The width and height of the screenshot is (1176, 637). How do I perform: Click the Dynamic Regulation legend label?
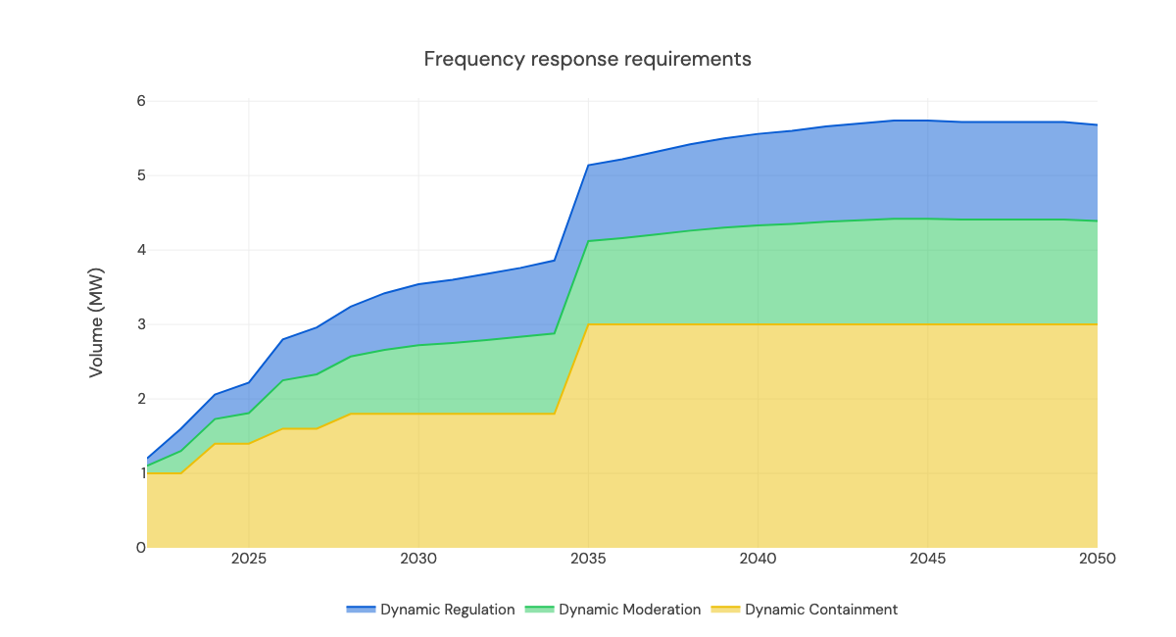447,609
